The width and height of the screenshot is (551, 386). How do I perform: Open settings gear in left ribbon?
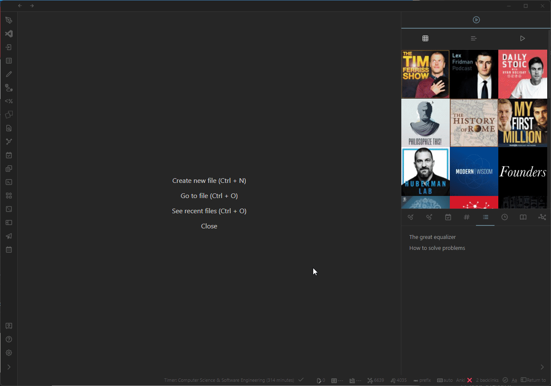(x=9, y=353)
